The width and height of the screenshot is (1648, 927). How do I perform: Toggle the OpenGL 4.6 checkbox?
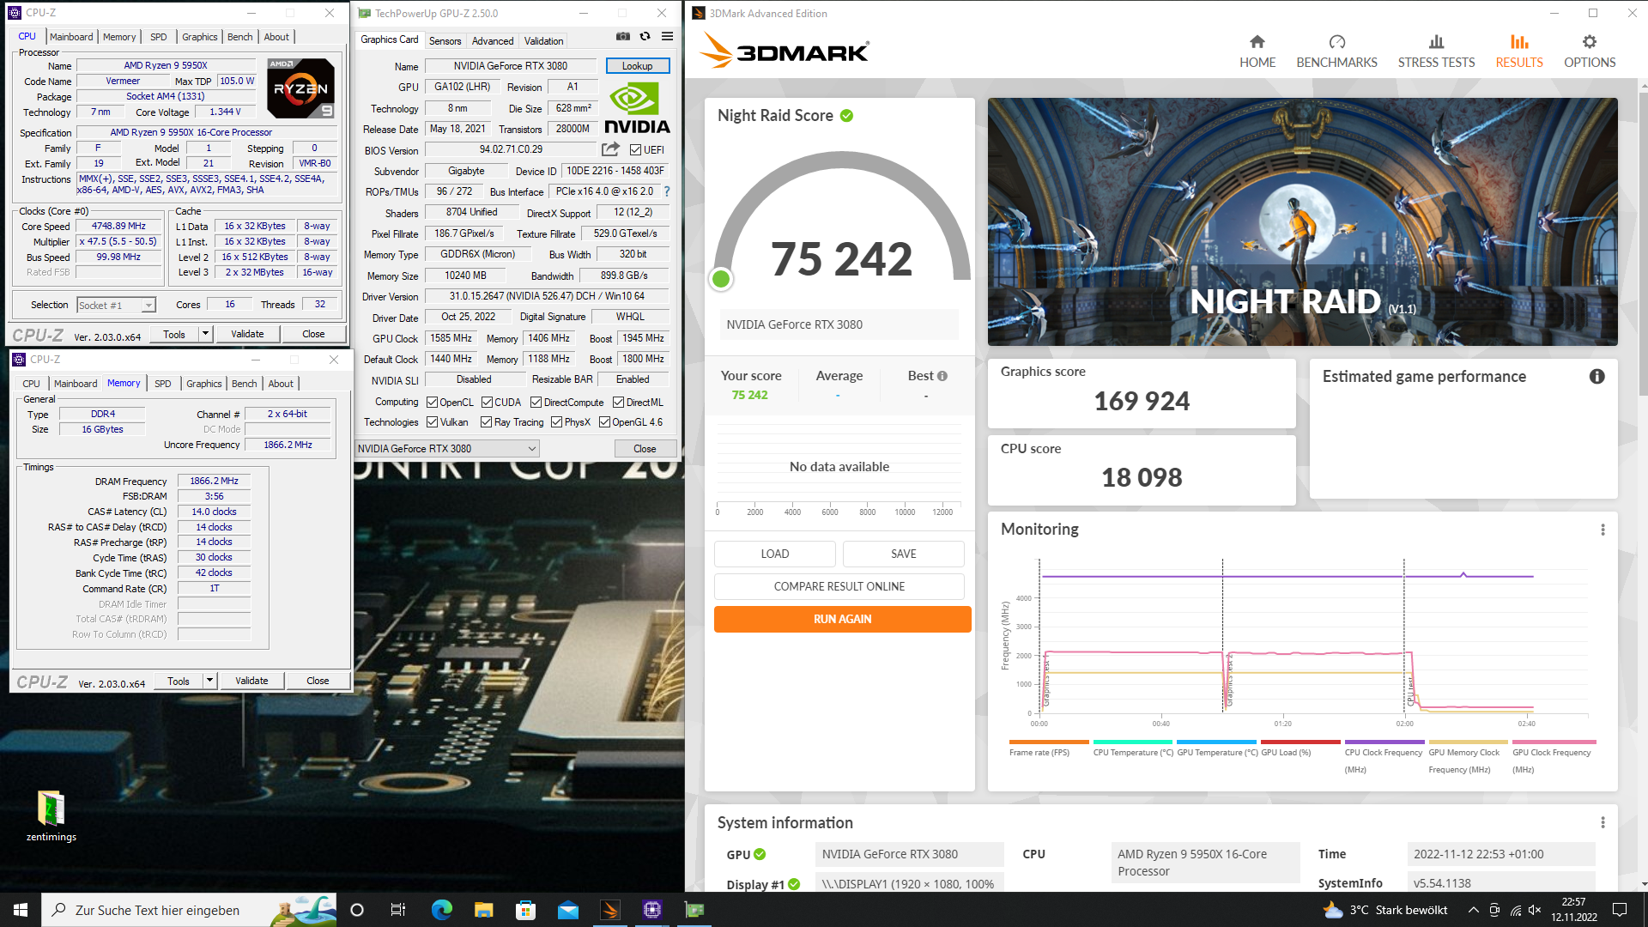point(604,422)
